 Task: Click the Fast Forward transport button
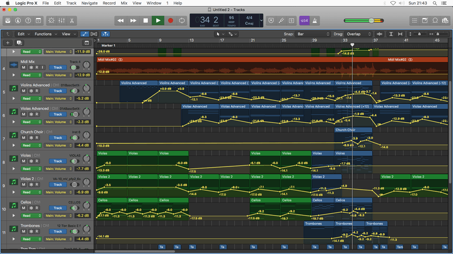click(x=133, y=20)
